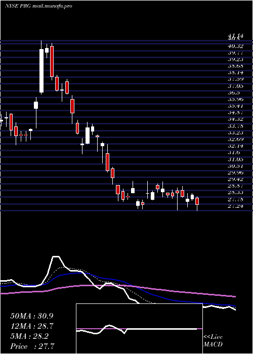Select the tall red candlestick beside the peak
Image resolution: width=253 pixels, height=354 pixels.
(x=52, y=61)
